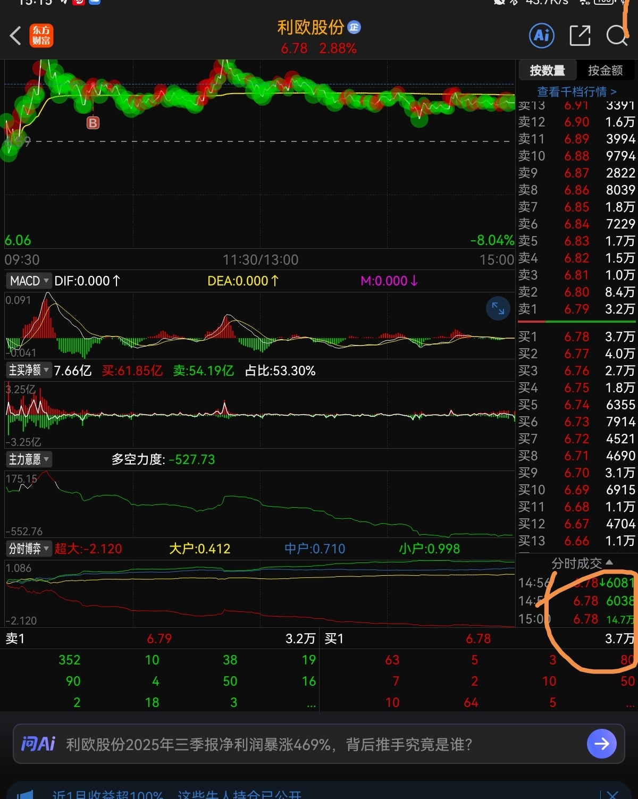
Task: Select the 买10 6.69 order row
Action: (x=577, y=490)
